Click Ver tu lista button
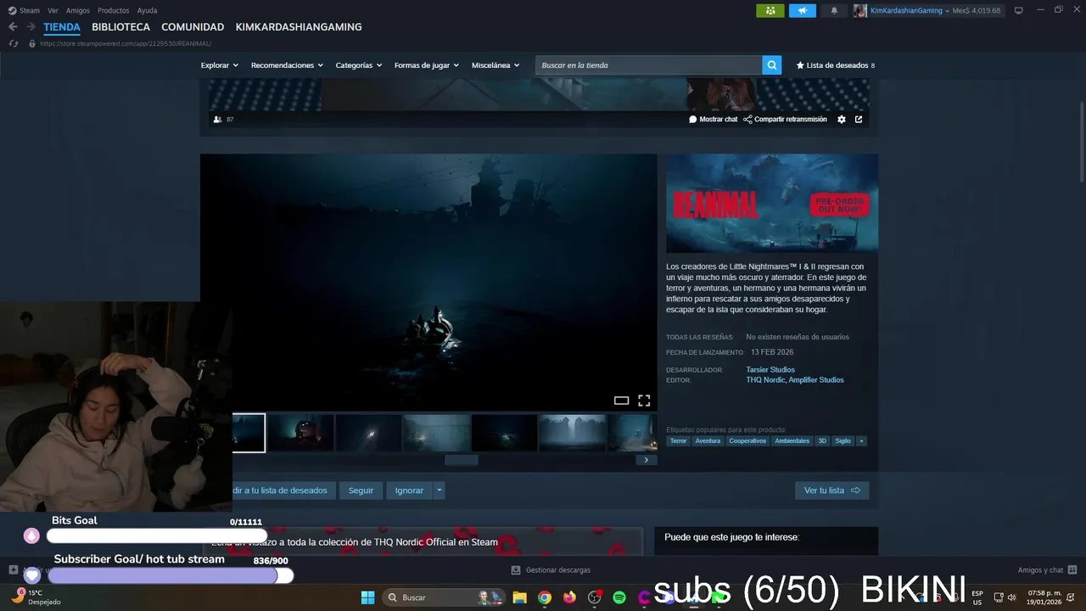 point(831,490)
